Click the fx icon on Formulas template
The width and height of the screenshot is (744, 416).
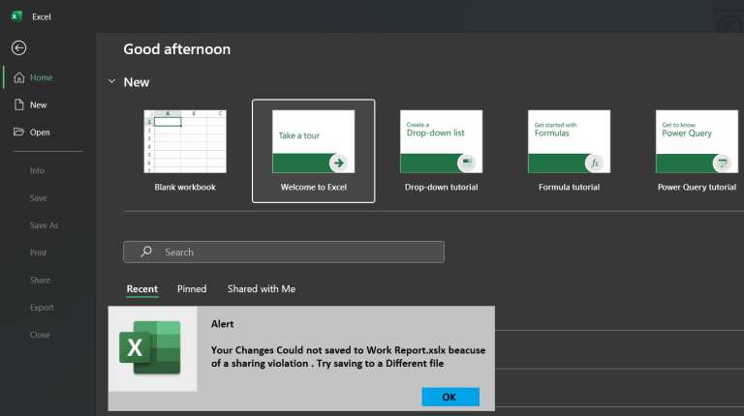pyautogui.click(x=595, y=163)
